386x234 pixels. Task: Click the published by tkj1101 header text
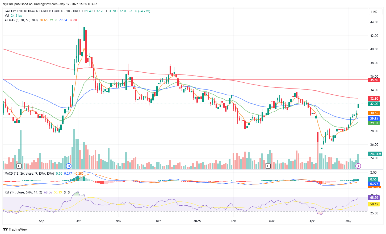50,4
